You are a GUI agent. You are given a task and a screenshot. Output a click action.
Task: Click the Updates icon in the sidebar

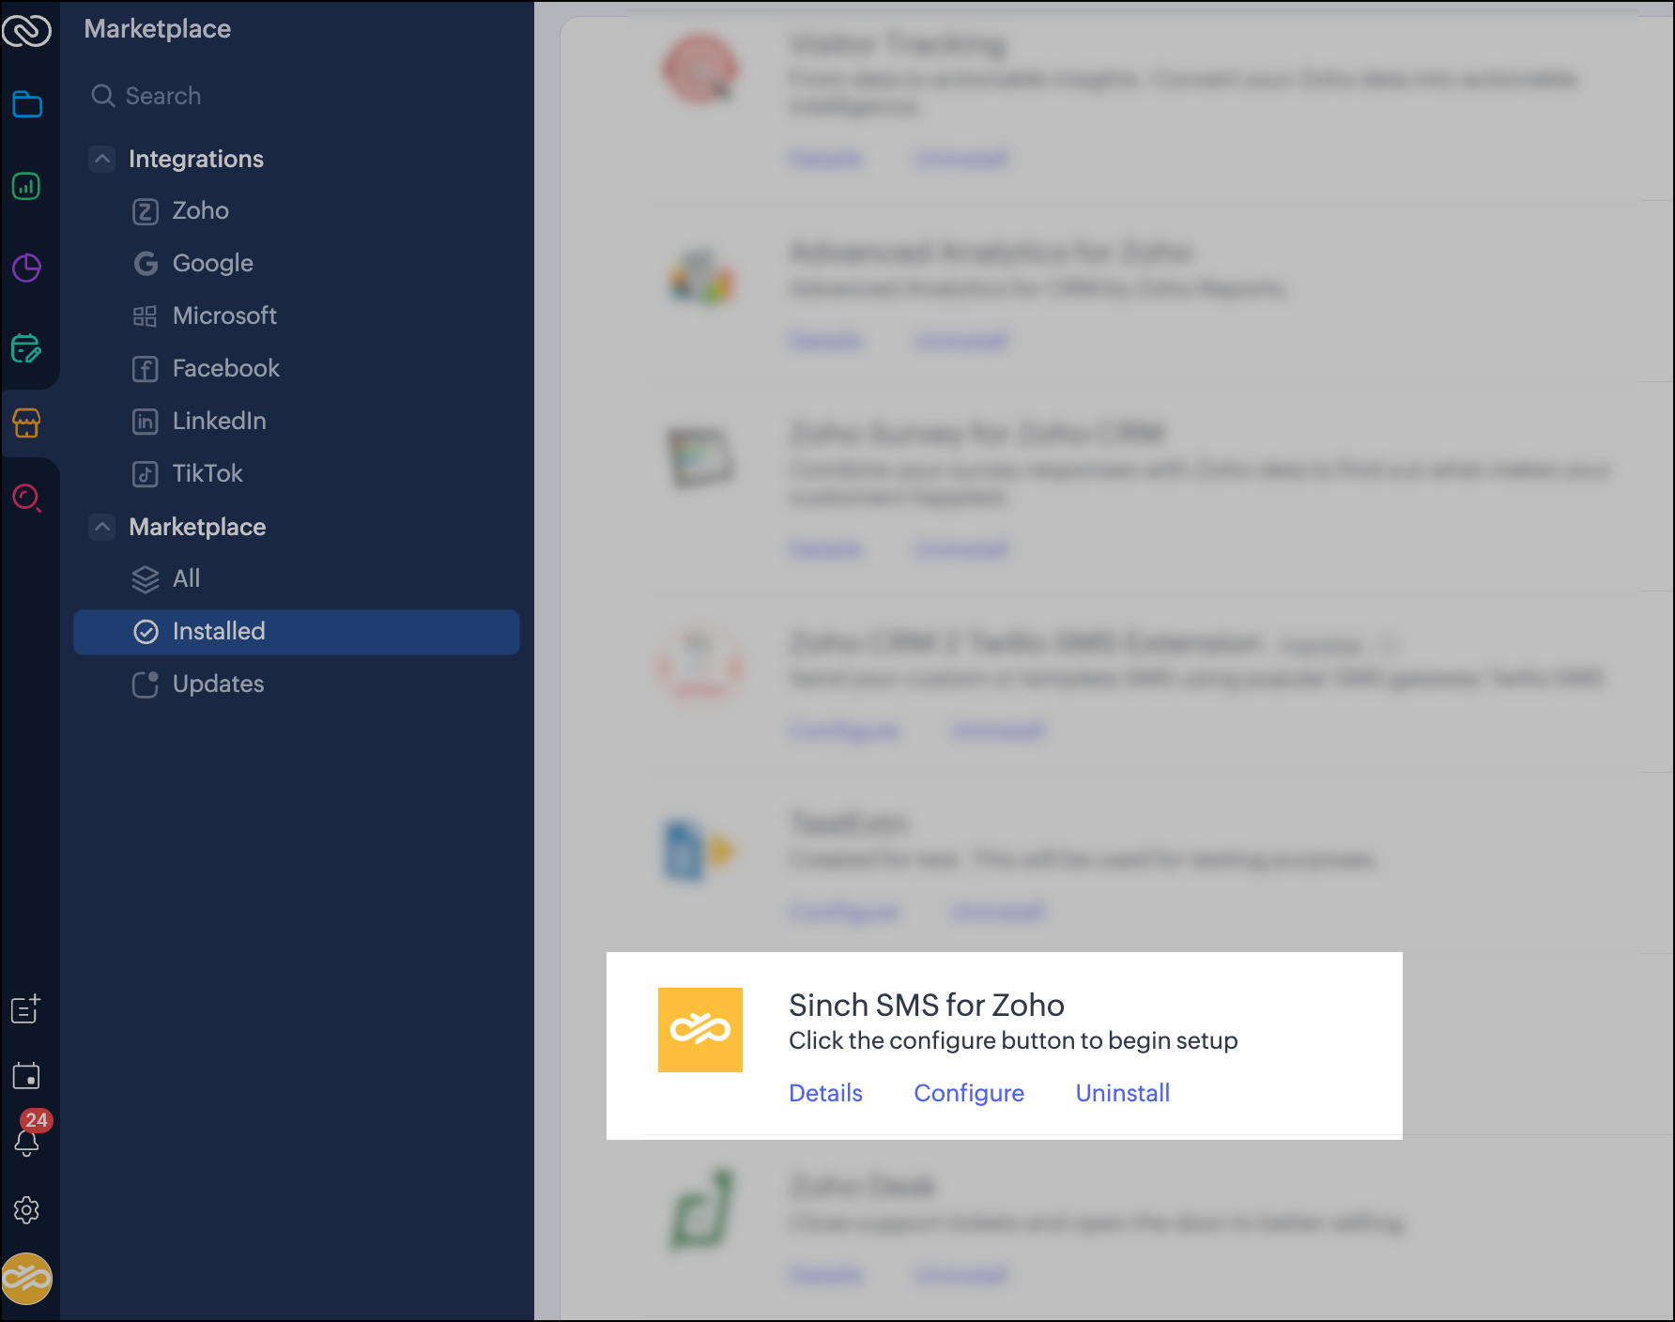[x=146, y=684]
